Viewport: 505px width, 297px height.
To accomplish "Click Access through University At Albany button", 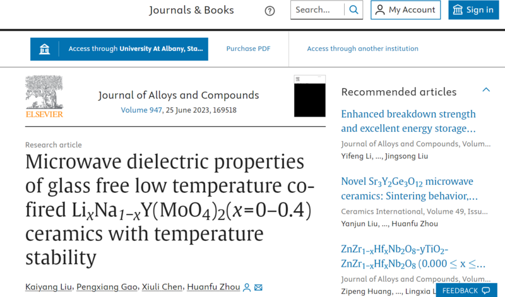I will (119, 49).
